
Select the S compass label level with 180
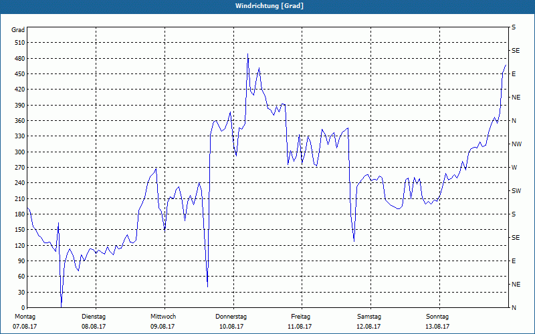pyautogui.click(x=514, y=214)
